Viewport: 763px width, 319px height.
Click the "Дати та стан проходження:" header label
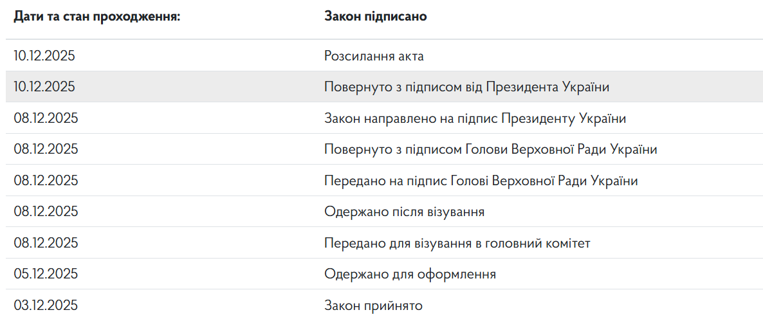(x=97, y=16)
